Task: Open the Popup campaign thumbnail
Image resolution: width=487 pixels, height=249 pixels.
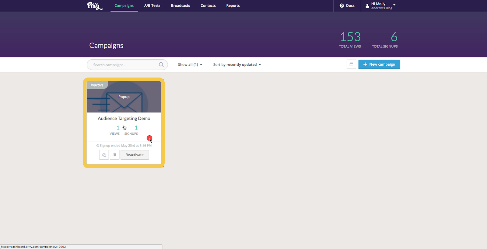Action: 124,97
